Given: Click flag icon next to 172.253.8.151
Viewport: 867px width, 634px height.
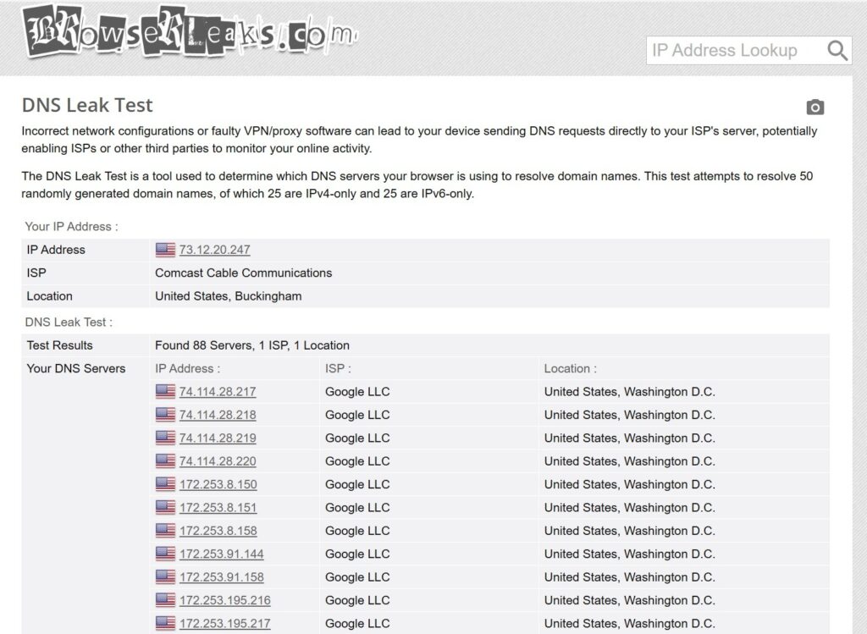Looking at the screenshot, I should 165,508.
